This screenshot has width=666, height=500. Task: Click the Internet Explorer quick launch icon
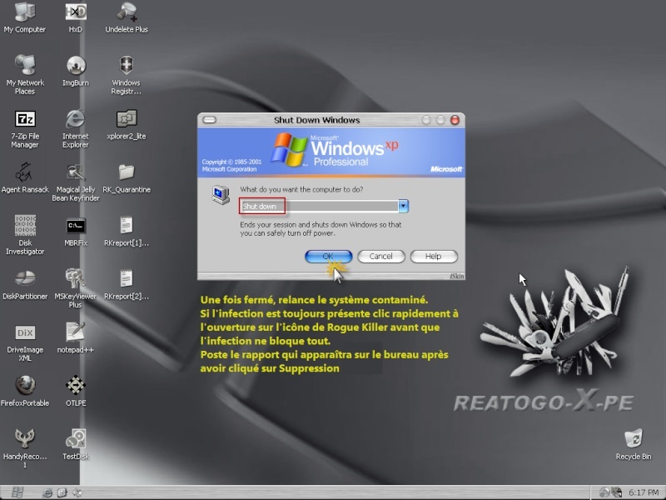47,492
